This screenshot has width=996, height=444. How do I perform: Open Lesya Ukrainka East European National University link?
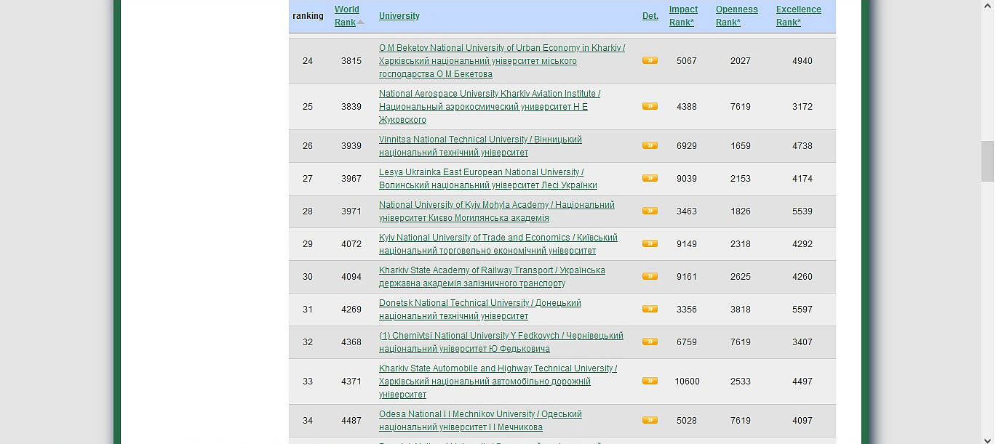pyautogui.click(x=488, y=179)
